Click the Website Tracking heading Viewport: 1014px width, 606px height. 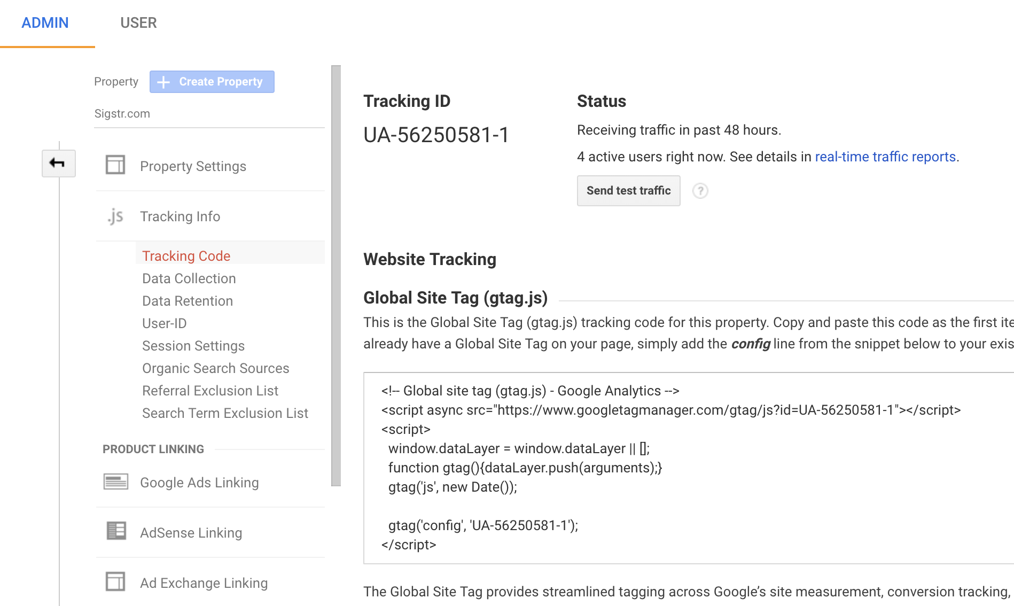click(x=430, y=259)
